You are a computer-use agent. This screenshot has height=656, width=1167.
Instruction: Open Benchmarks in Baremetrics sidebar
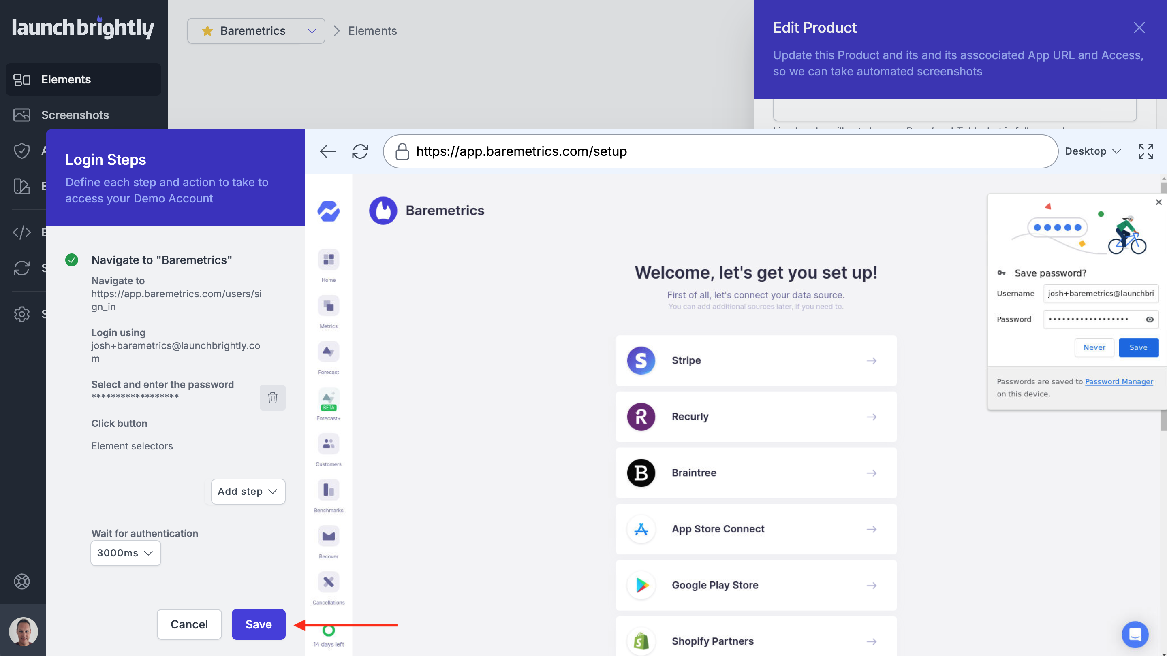pyautogui.click(x=329, y=496)
